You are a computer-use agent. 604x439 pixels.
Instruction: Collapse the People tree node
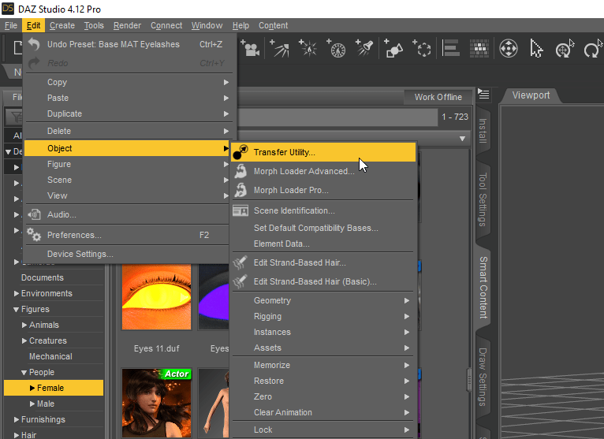pyautogui.click(x=24, y=373)
